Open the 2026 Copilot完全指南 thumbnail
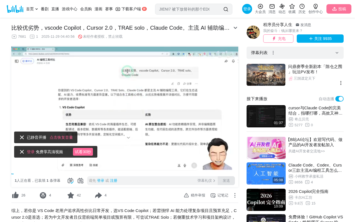The width and height of the screenshot is (355, 222). tap(266, 200)
